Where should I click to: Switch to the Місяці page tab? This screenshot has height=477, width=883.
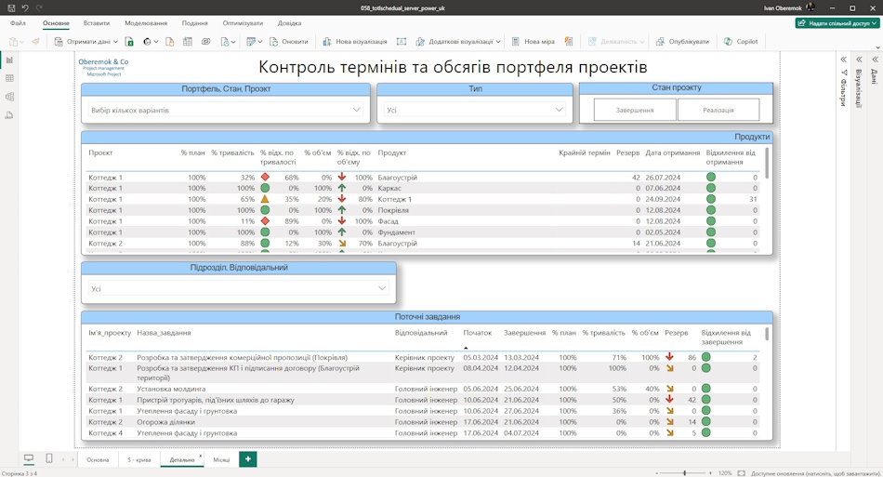point(221,459)
